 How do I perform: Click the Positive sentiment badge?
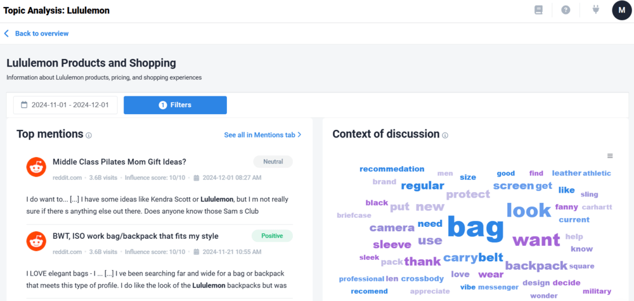click(x=272, y=236)
